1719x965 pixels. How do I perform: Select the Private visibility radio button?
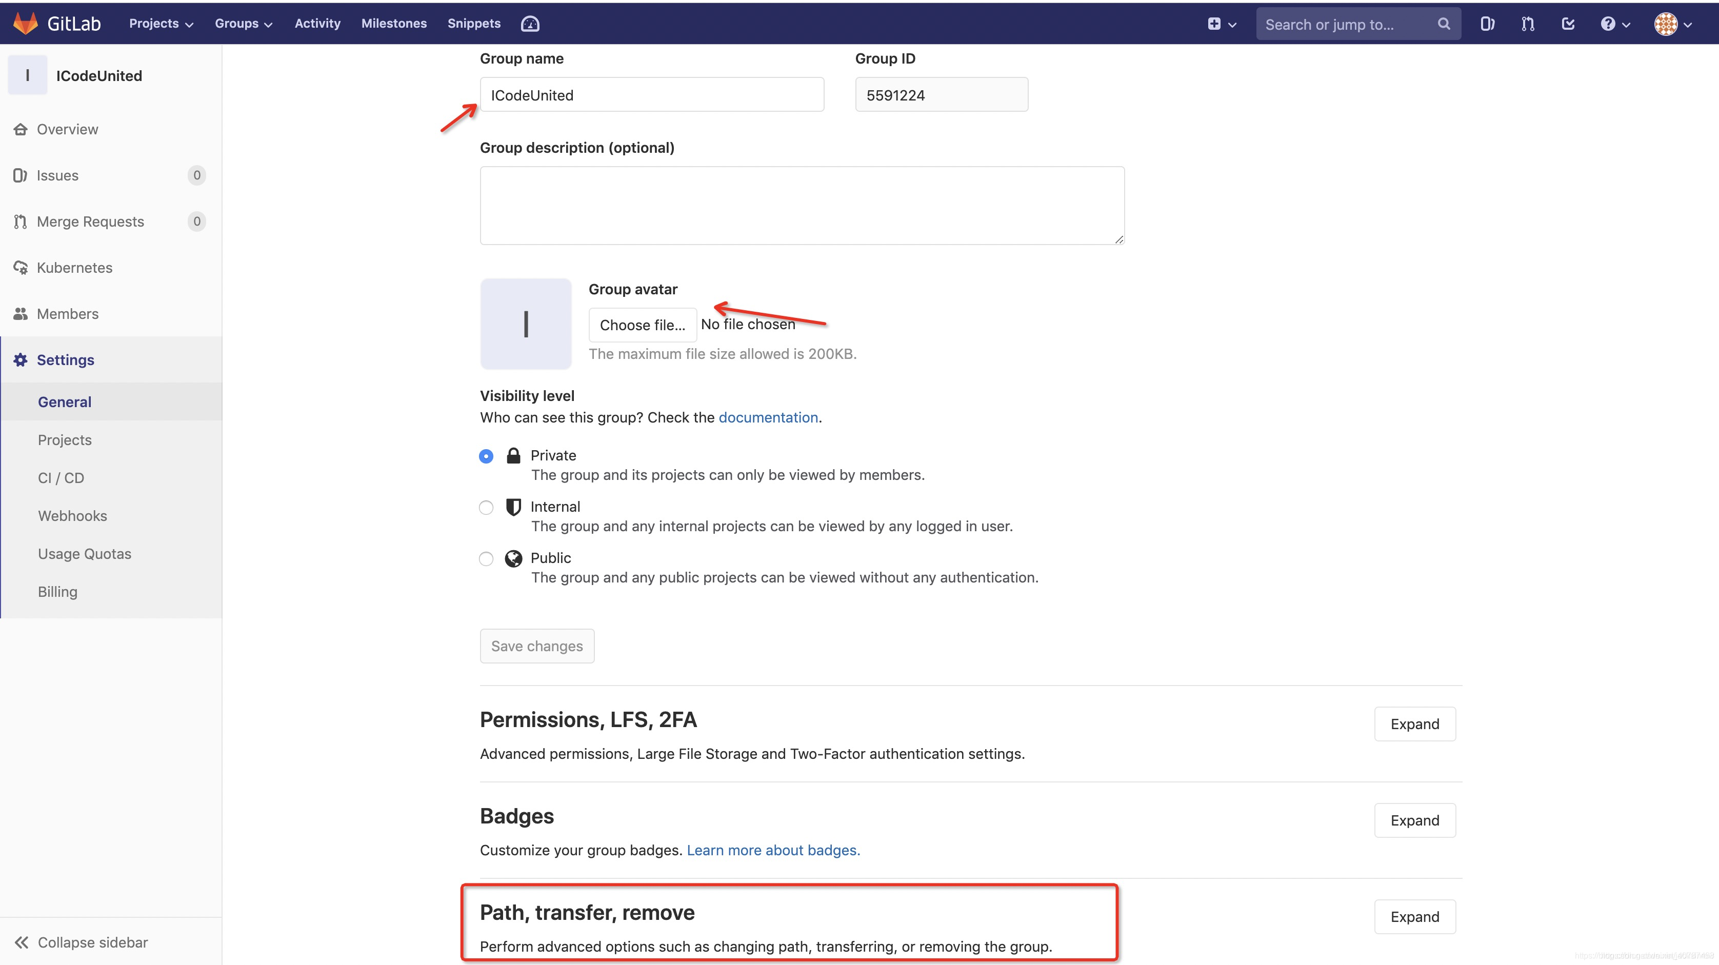(486, 456)
